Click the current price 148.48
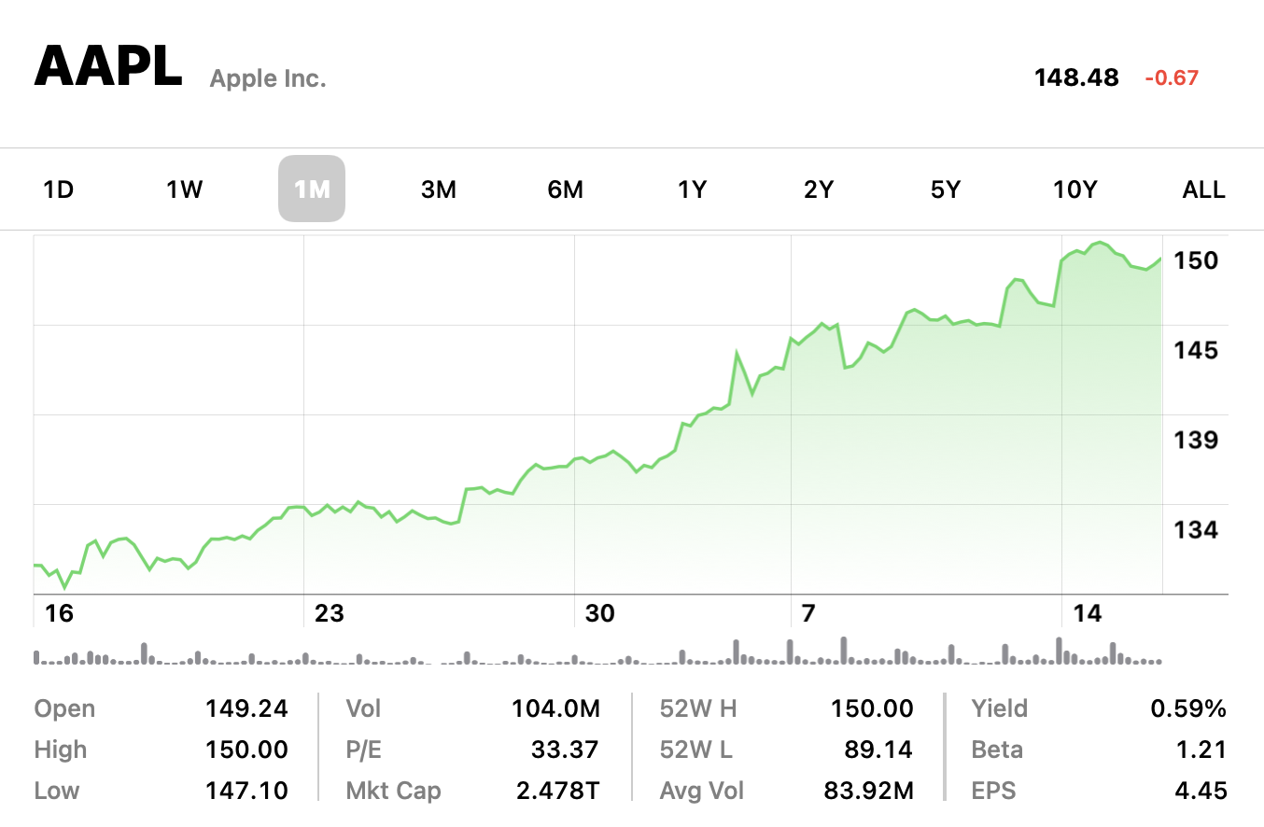This screenshot has width=1264, height=827. (1076, 77)
